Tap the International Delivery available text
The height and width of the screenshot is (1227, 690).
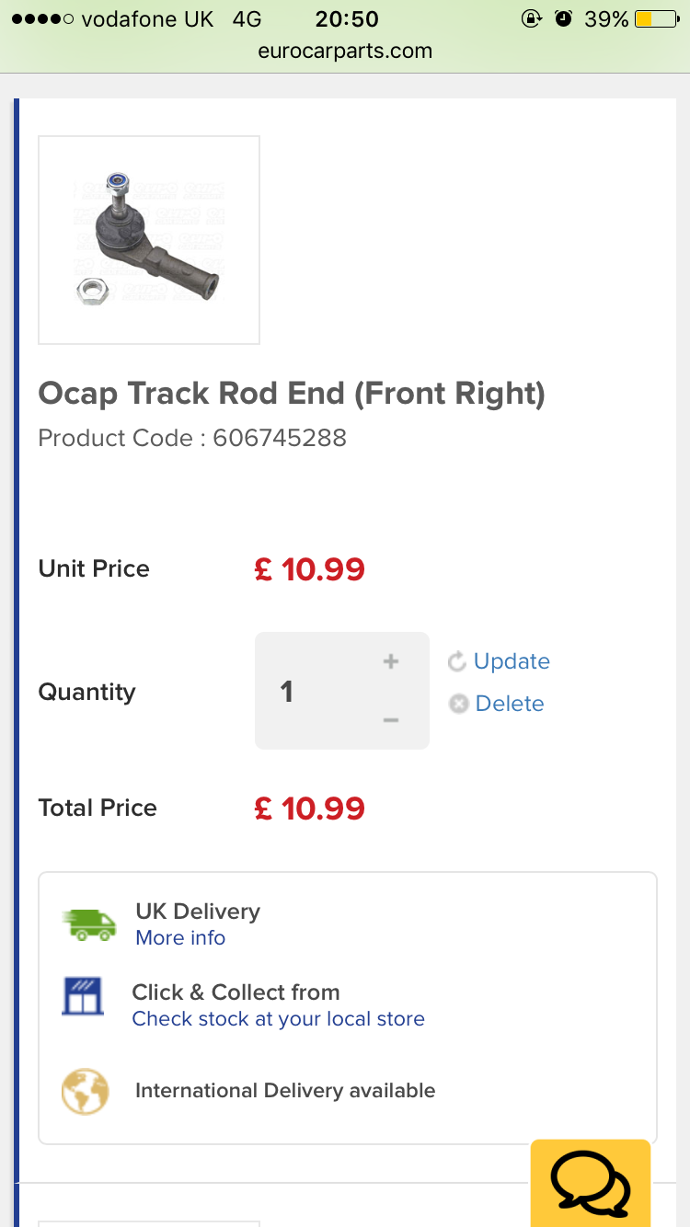[x=285, y=1091]
